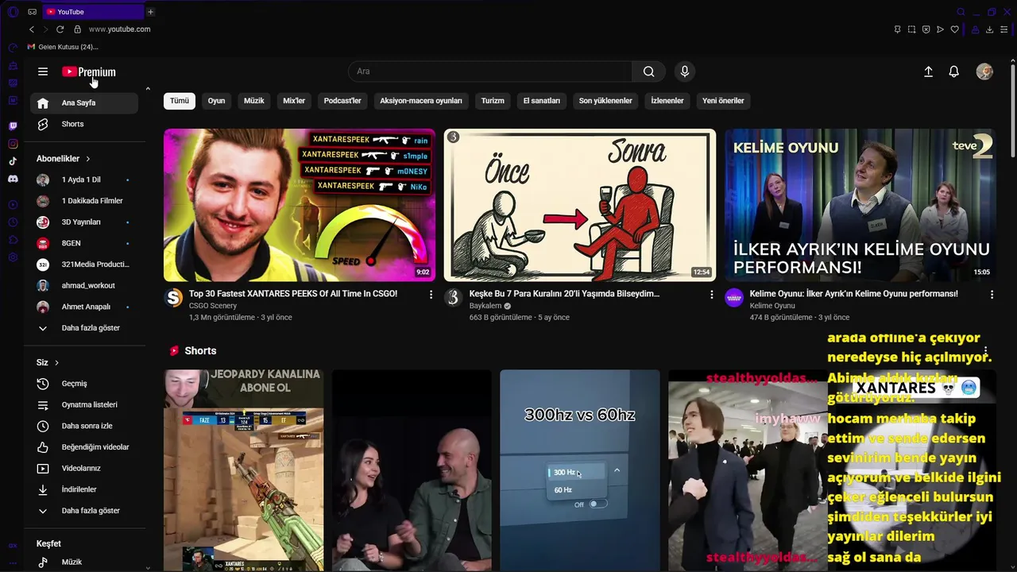Screen dimensions: 1017x572
Task: Open Instagram in Opera sidebar
Action: (x=13, y=144)
